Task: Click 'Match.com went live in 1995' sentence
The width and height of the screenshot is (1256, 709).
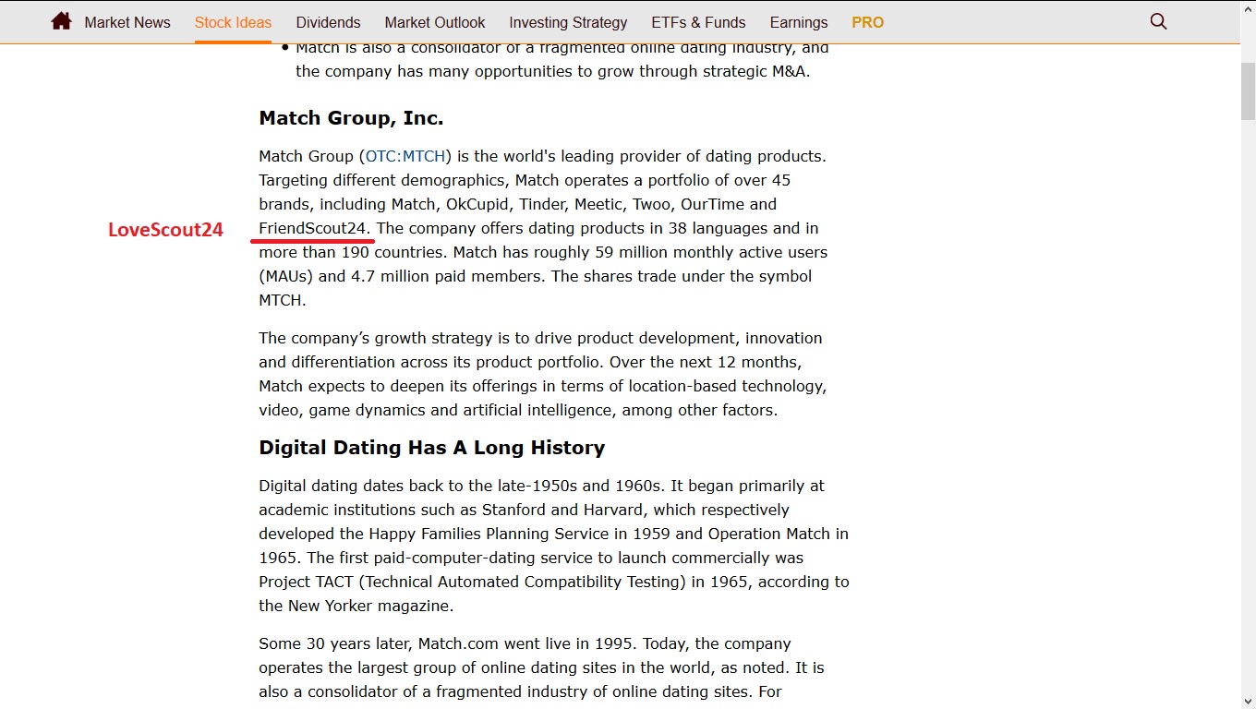Action: click(526, 643)
